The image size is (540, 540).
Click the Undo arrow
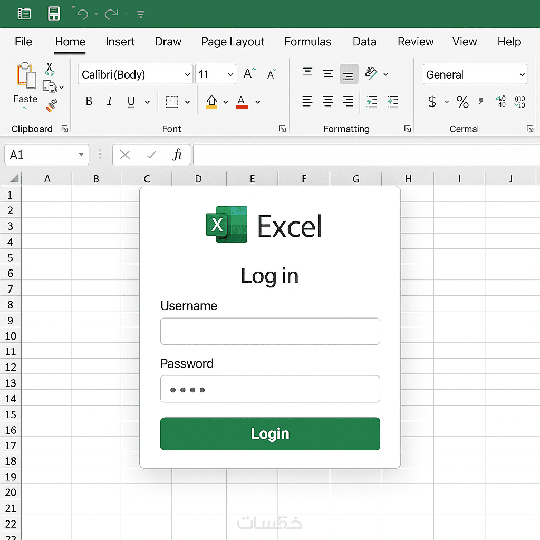point(82,14)
